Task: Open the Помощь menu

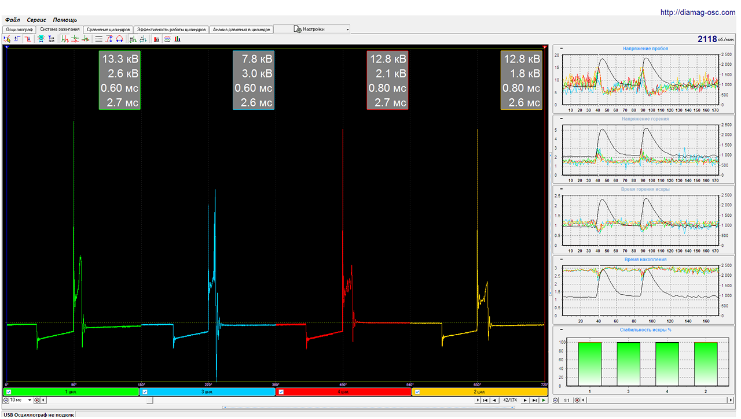Action: (x=65, y=20)
